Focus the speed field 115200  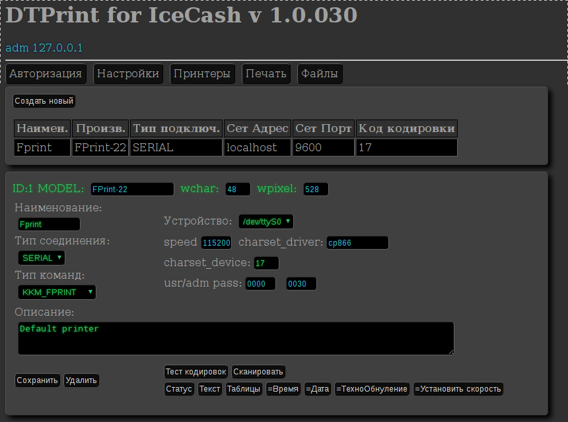click(x=216, y=242)
